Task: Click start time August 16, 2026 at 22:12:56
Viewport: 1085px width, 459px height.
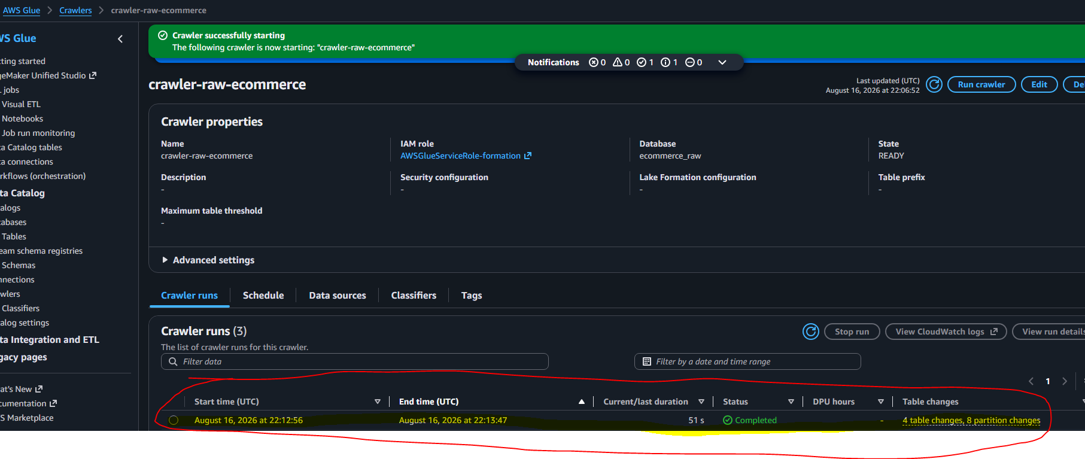Action: pyautogui.click(x=248, y=420)
